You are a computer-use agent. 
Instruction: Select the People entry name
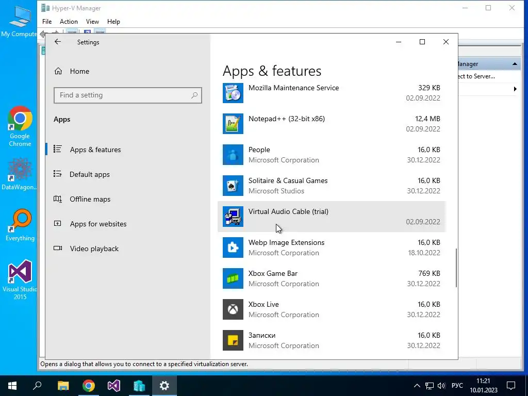coord(259,150)
